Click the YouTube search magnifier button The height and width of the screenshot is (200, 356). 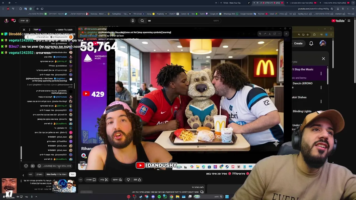coord(142,21)
